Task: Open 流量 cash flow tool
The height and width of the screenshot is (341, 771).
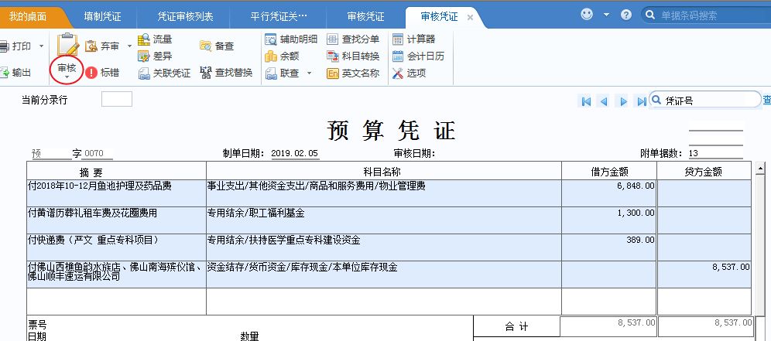Action: [x=155, y=39]
